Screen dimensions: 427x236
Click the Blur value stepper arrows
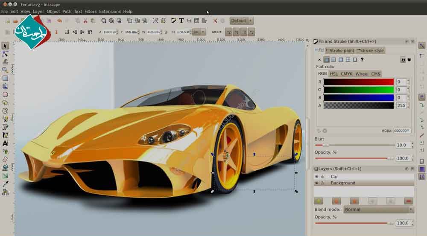[x=412, y=145]
